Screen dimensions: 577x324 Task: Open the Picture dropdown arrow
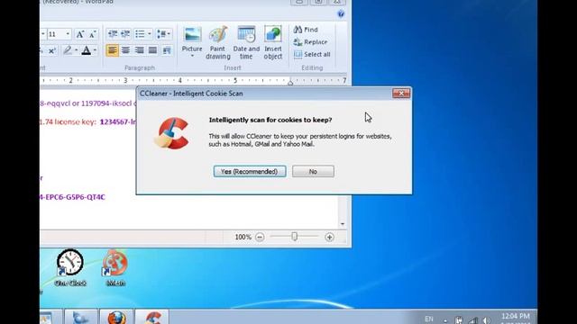pos(192,56)
